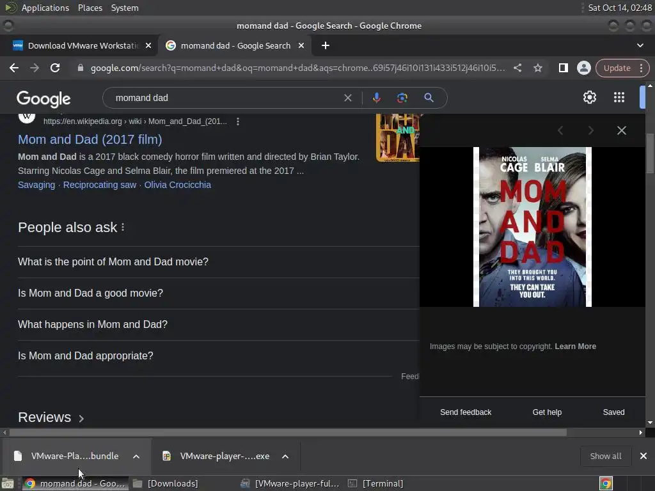Expand the Reviews section arrow

tap(81, 418)
